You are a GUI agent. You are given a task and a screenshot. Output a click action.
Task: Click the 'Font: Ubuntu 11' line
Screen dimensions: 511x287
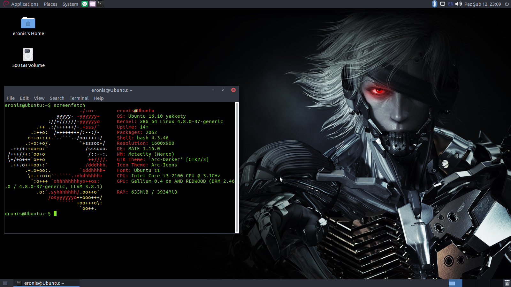pos(138,170)
